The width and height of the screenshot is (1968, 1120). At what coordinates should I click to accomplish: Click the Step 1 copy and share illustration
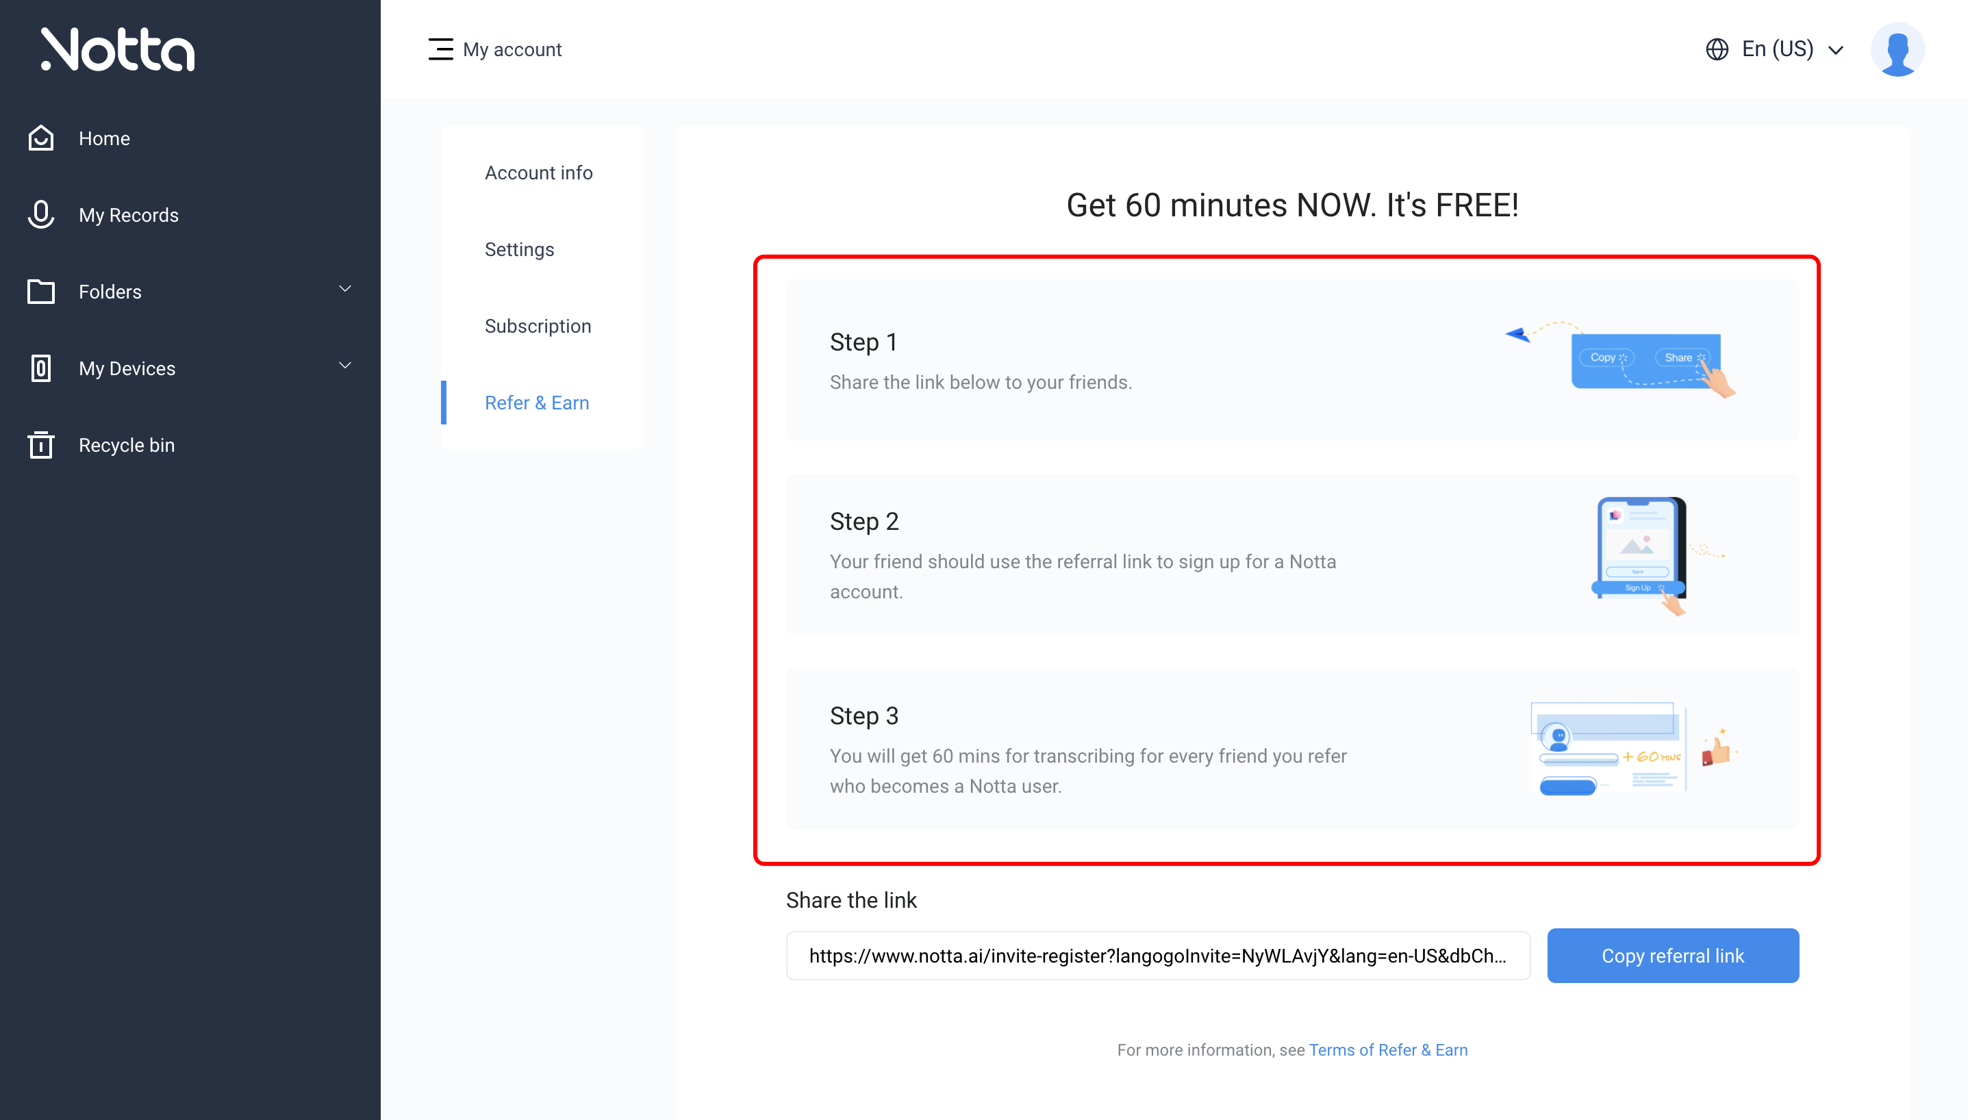[1620, 359]
